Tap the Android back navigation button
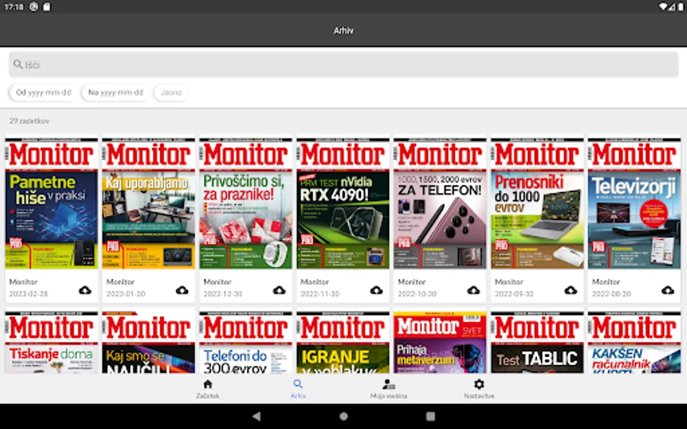This screenshot has width=687, height=429. coord(257,416)
